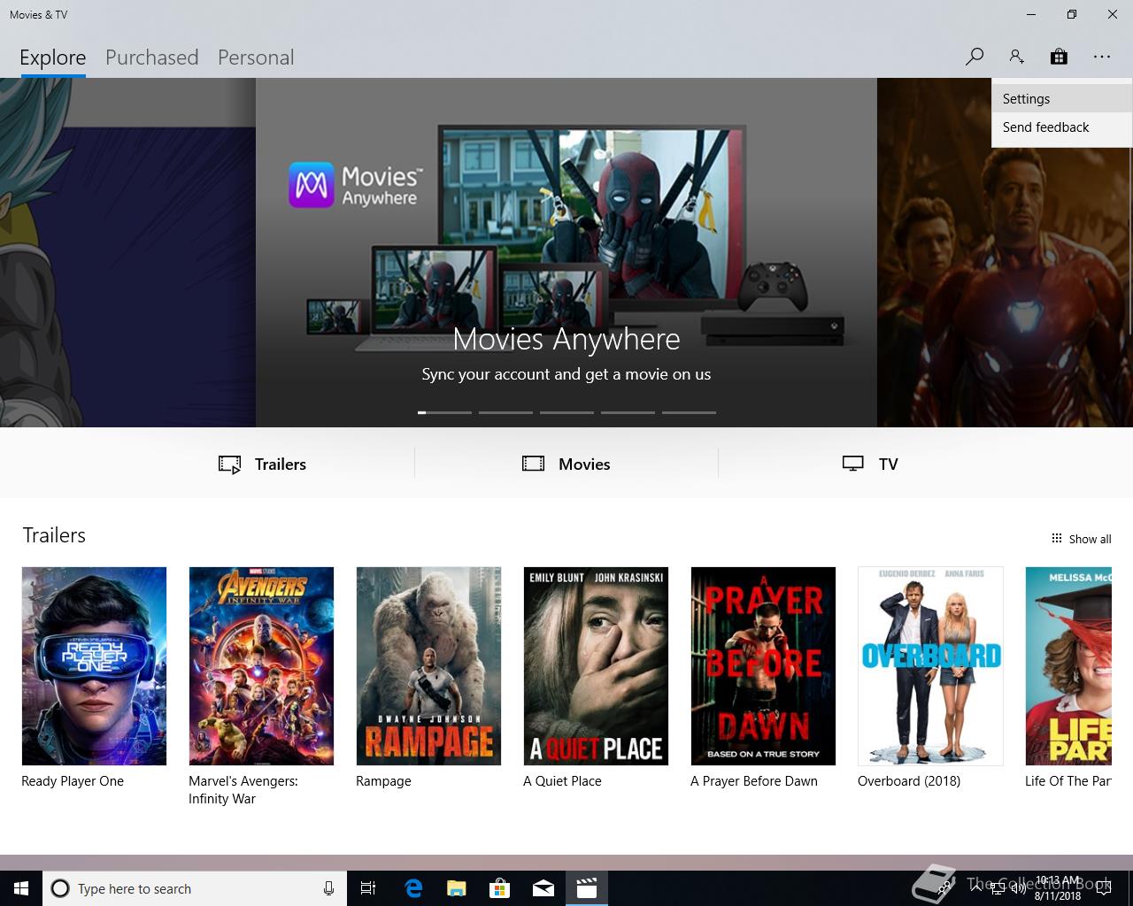Click 'A Prayer Before Dawn' title text

pos(754,781)
